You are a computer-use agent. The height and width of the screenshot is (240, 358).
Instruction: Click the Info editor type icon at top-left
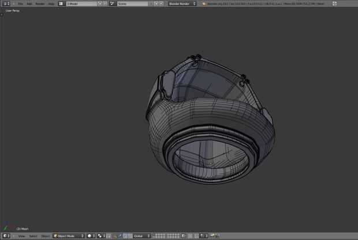(x=6, y=3)
